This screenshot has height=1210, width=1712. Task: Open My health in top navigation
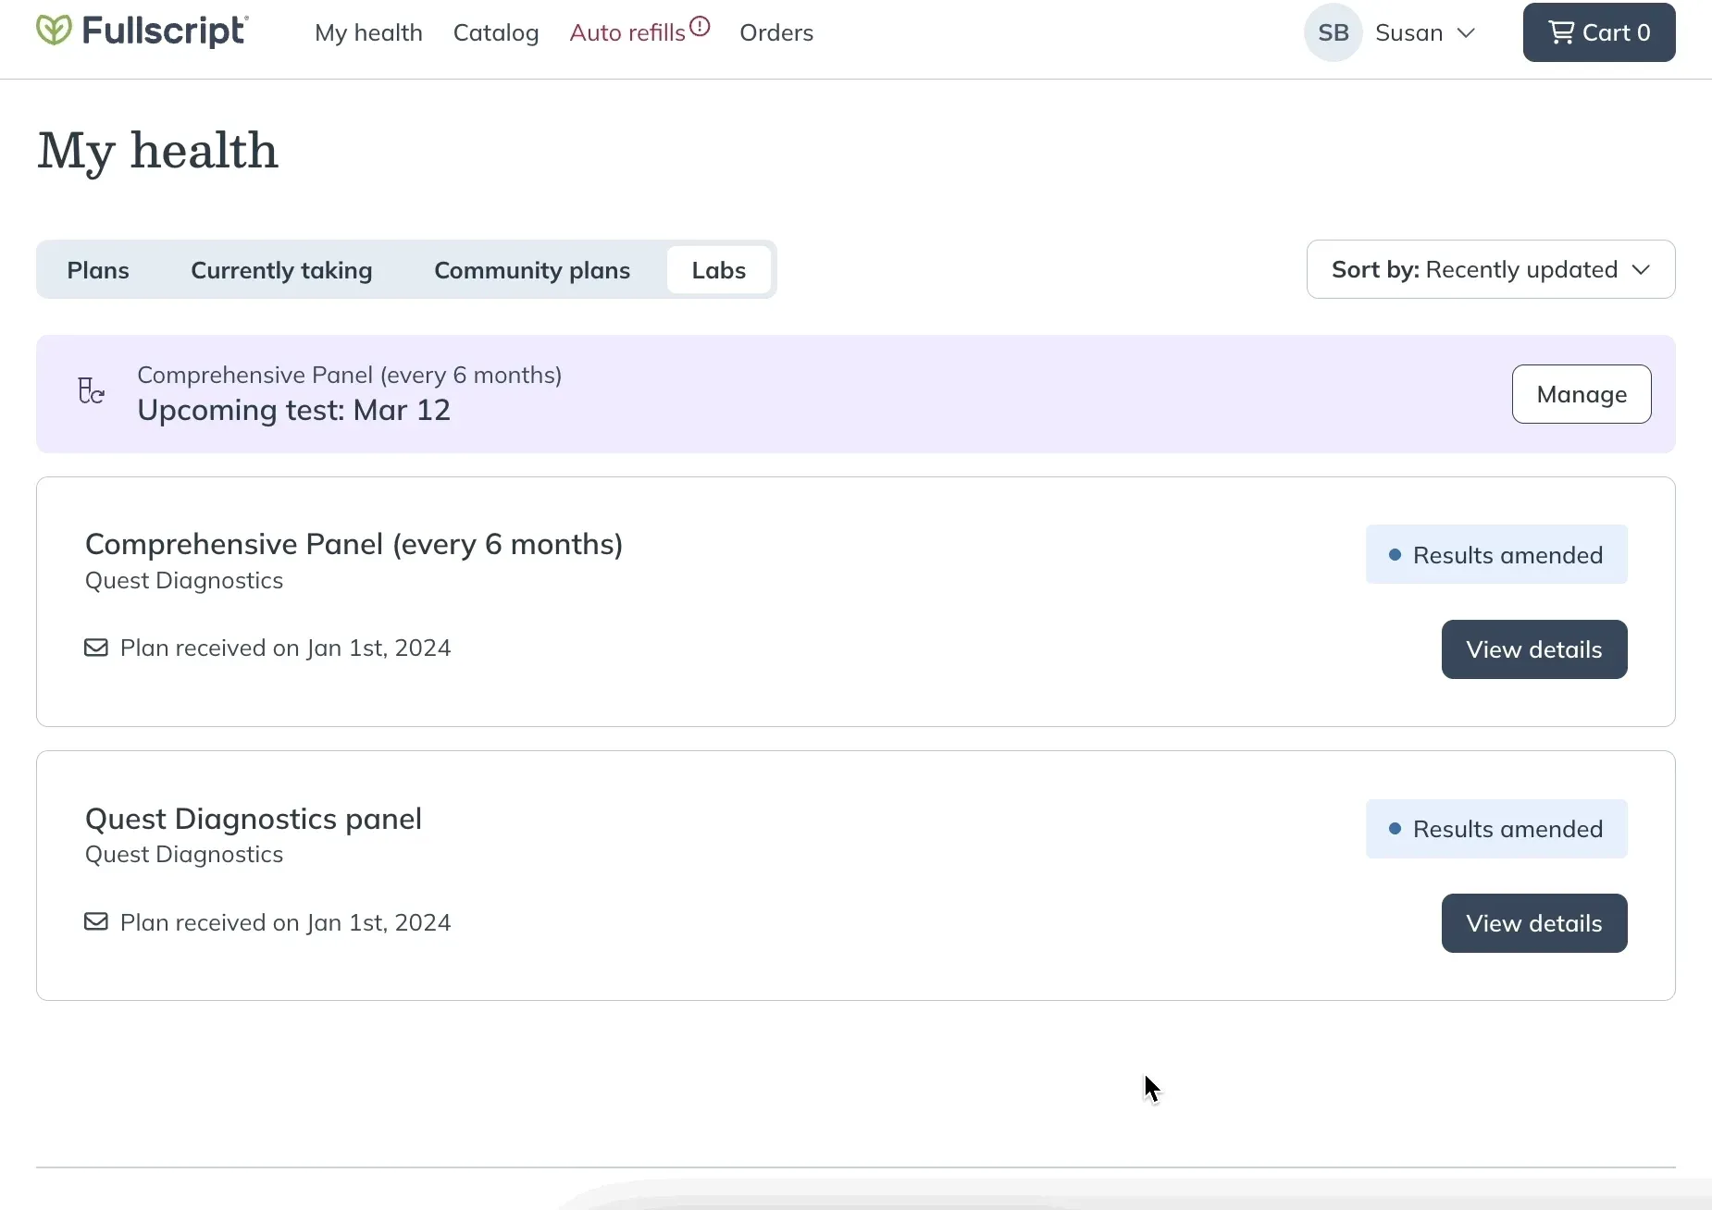coord(368,32)
